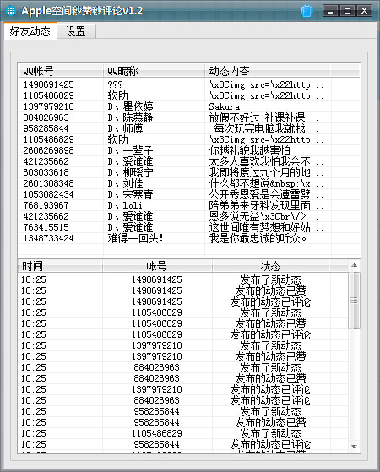Click nickname D、宋寒青
380x472 pixels.
click(x=130, y=194)
